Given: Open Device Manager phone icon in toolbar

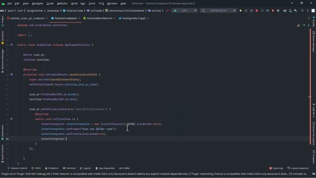Looking at the screenshot, I should click(x=290, y=10).
